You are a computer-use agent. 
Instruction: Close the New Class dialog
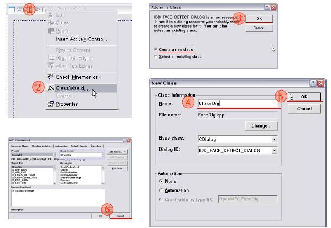click(320, 83)
